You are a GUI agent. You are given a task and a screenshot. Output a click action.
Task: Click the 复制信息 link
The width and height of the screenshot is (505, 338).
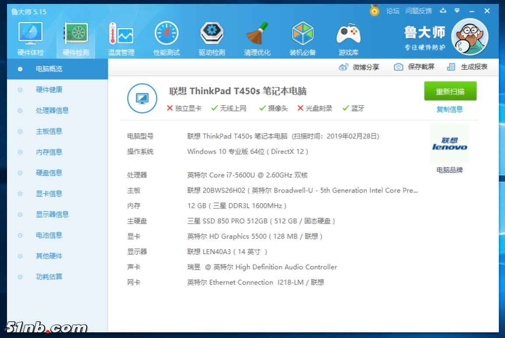[449, 109]
